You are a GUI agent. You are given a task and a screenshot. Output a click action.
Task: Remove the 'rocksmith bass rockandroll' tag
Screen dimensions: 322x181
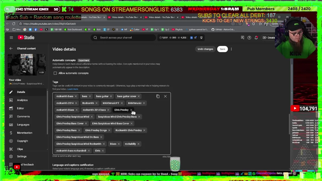(89, 151)
